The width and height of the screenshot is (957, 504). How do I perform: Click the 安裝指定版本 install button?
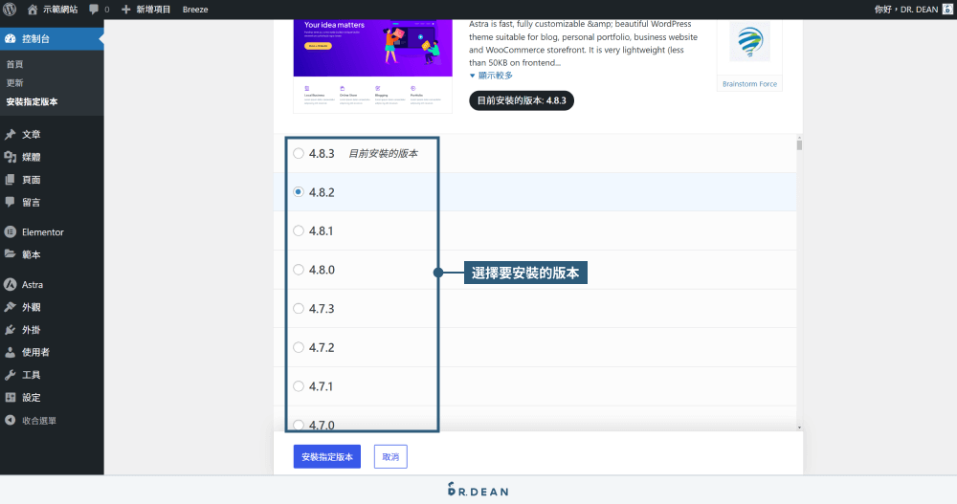point(327,456)
